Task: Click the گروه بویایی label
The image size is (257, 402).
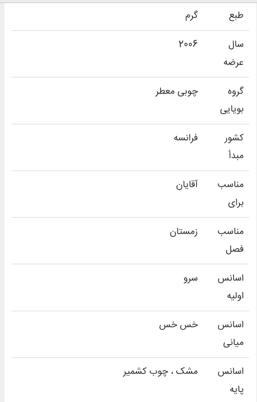Action: 232,100
